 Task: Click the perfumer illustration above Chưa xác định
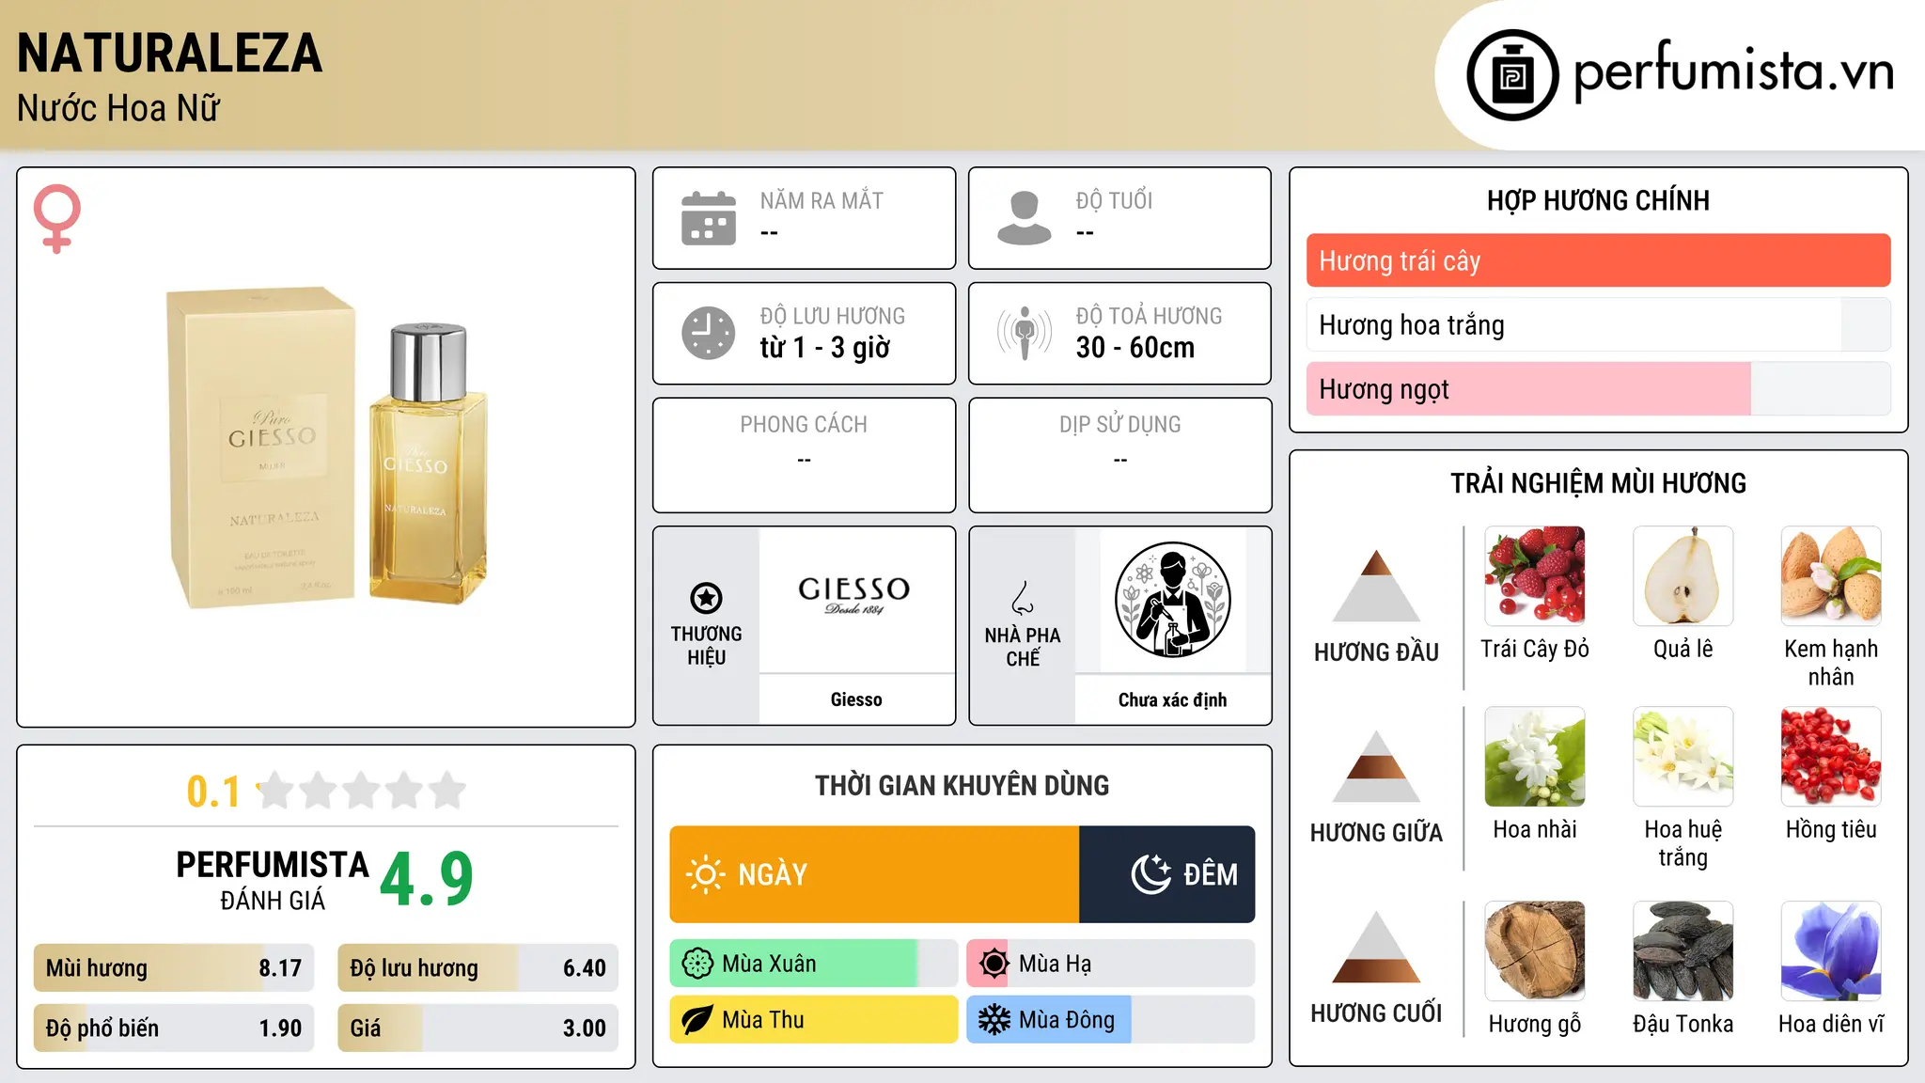[1172, 600]
